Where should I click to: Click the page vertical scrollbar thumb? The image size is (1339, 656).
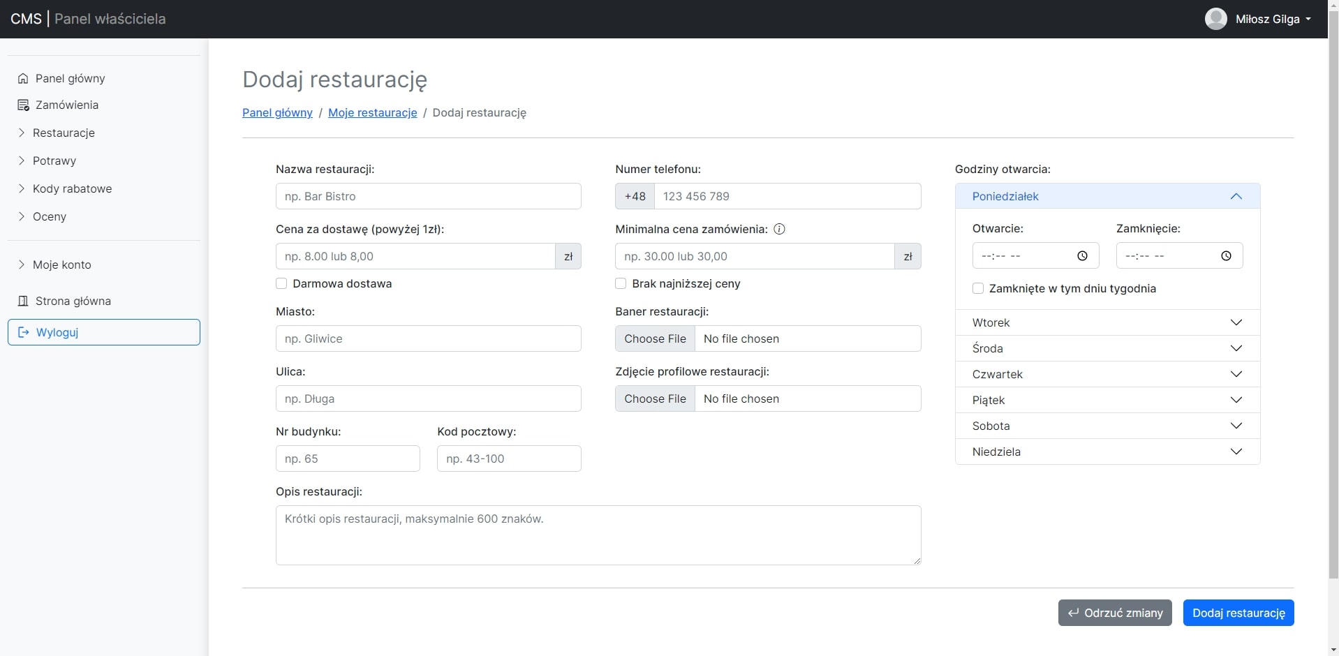[x=1333, y=294]
